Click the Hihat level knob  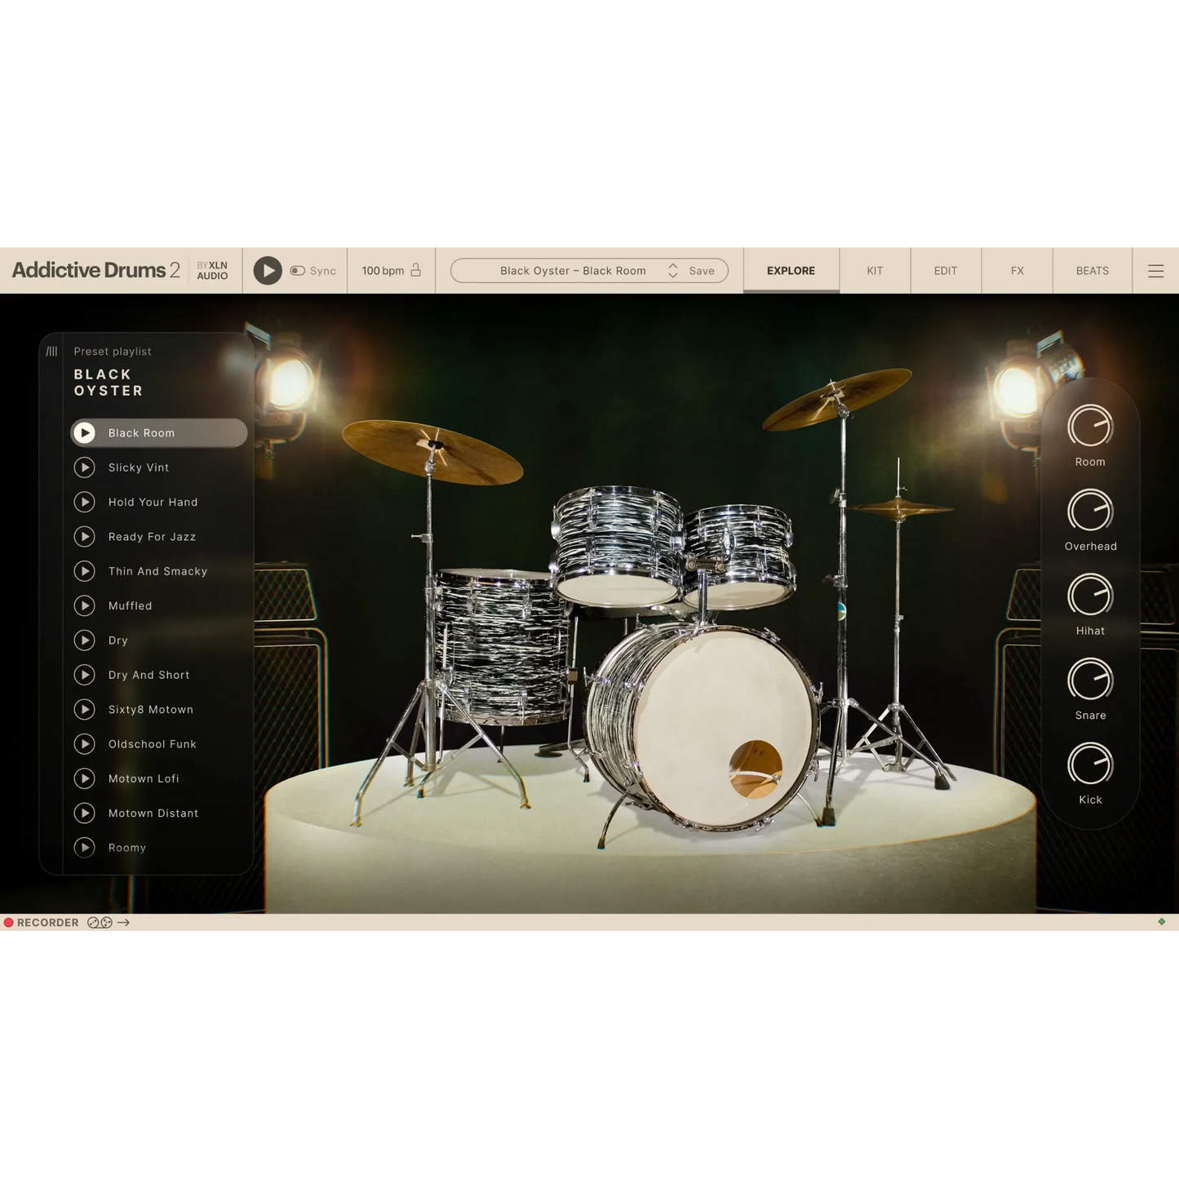click(1090, 595)
